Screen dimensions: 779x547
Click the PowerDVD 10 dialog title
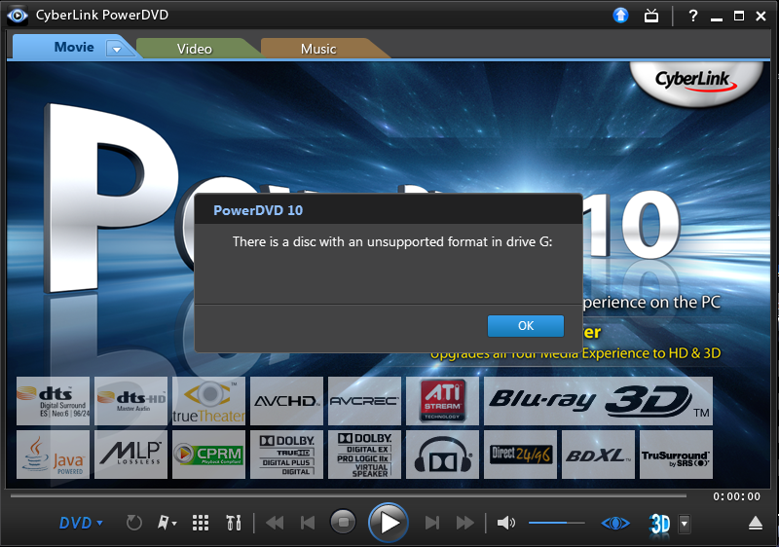coord(258,210)
